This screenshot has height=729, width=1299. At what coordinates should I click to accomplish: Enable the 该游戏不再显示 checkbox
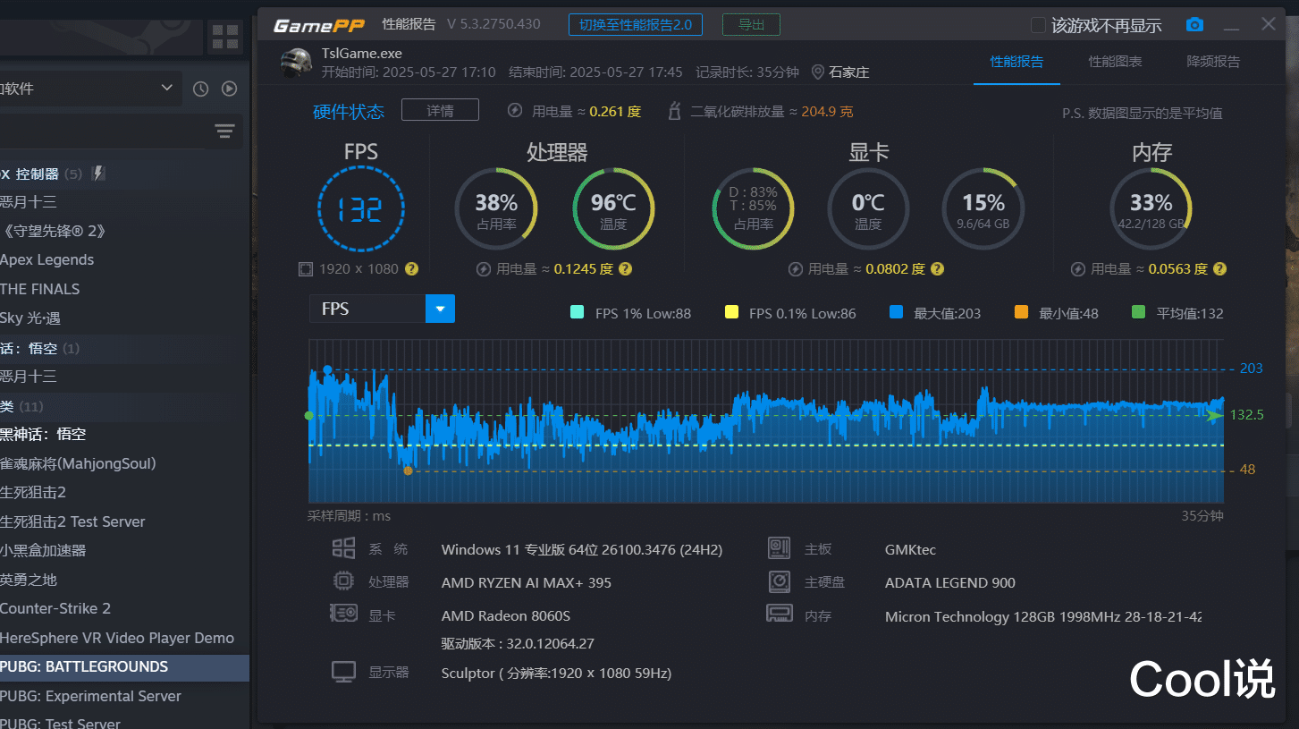click(1040, 26)
